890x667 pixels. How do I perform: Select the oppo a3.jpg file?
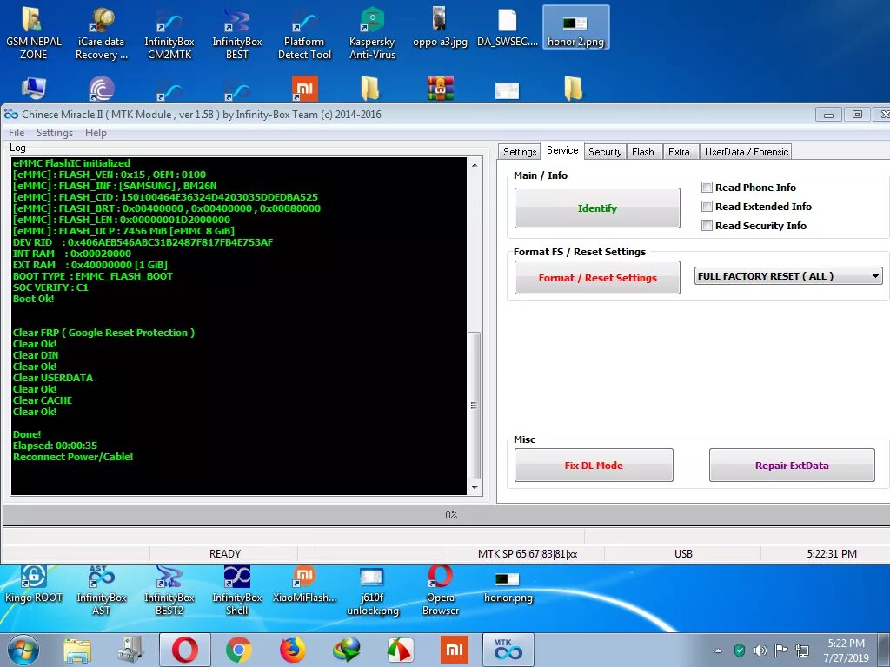coord(440,27)
